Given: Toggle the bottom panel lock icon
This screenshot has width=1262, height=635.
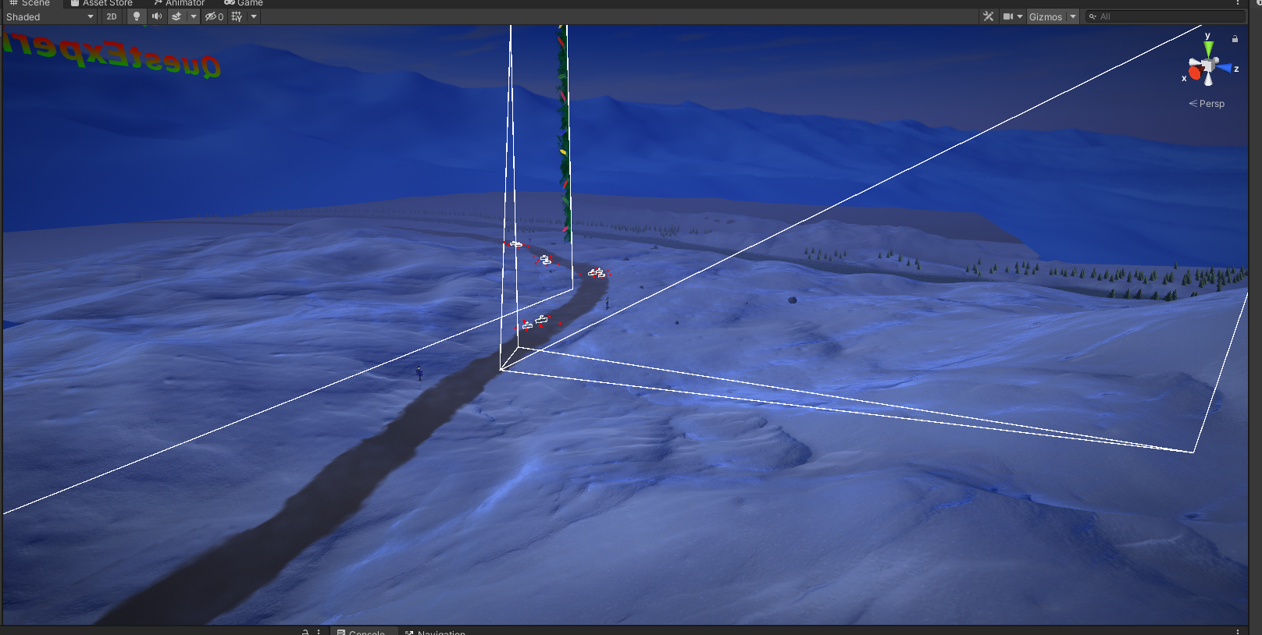Looking at the screenshot, I should 305,631.
